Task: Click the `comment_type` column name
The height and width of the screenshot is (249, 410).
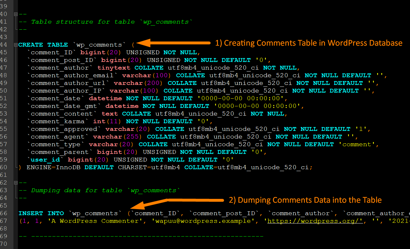Action: click(x=56, y=144)
